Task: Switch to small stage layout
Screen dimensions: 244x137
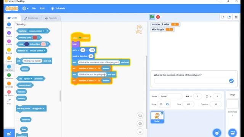Action: click(223, 17)
